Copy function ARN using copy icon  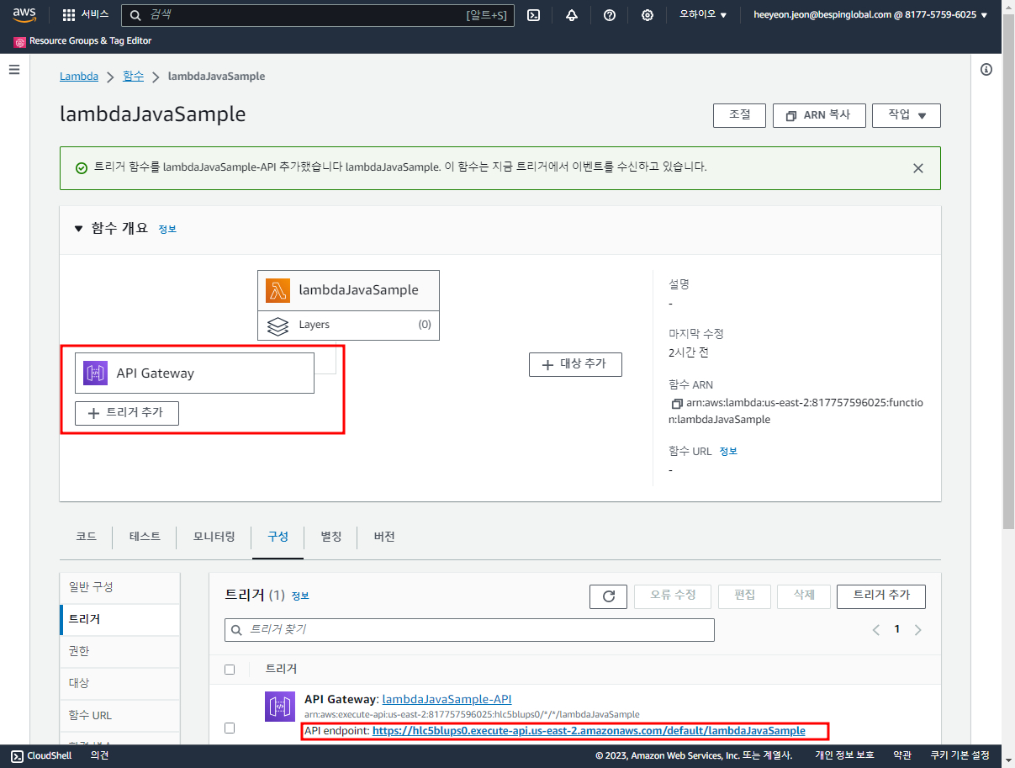coord(676,404)
